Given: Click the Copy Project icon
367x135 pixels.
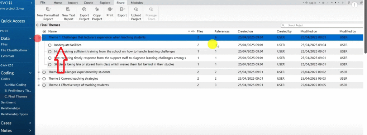Looking at the screenshot, I should pyautogui.click(x=97, y=9).
